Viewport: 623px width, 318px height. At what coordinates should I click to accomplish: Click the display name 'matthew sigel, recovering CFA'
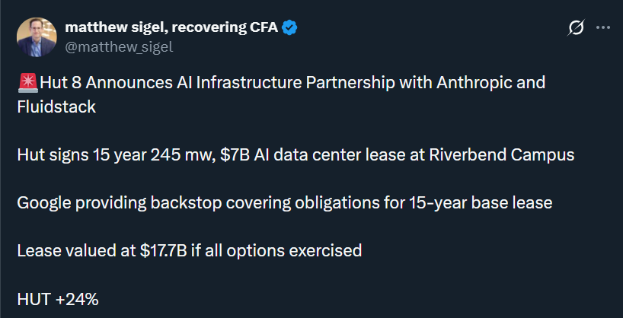172,28
